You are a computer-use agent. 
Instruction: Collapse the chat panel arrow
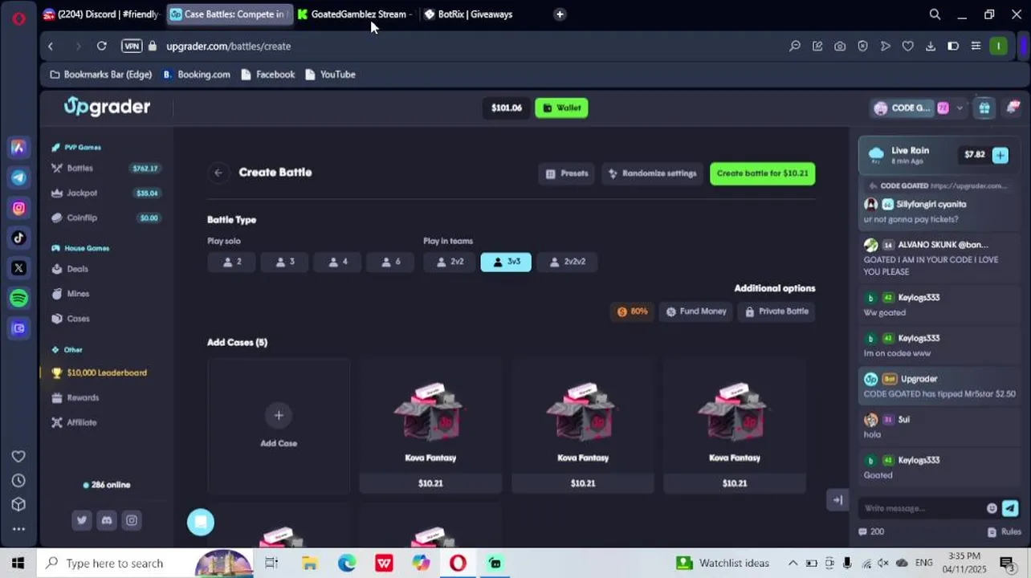click(x=837, y=500)
